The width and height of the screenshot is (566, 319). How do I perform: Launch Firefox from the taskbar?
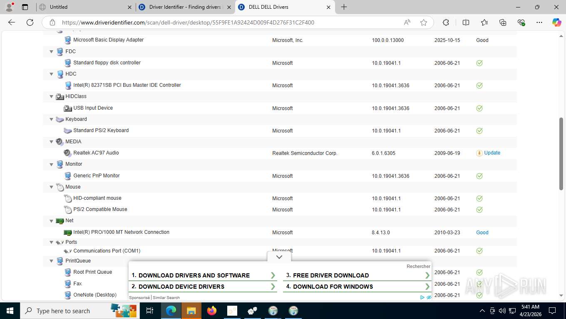[x=211, y=311]
